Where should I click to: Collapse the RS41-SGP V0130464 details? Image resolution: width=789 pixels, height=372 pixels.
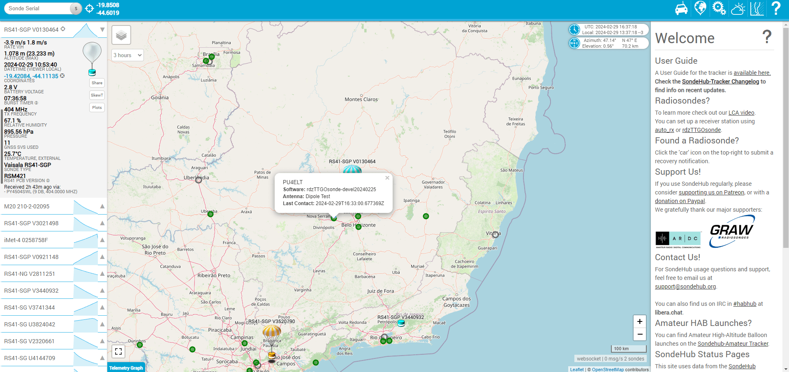pyautogui.click(x=102, y=30)
